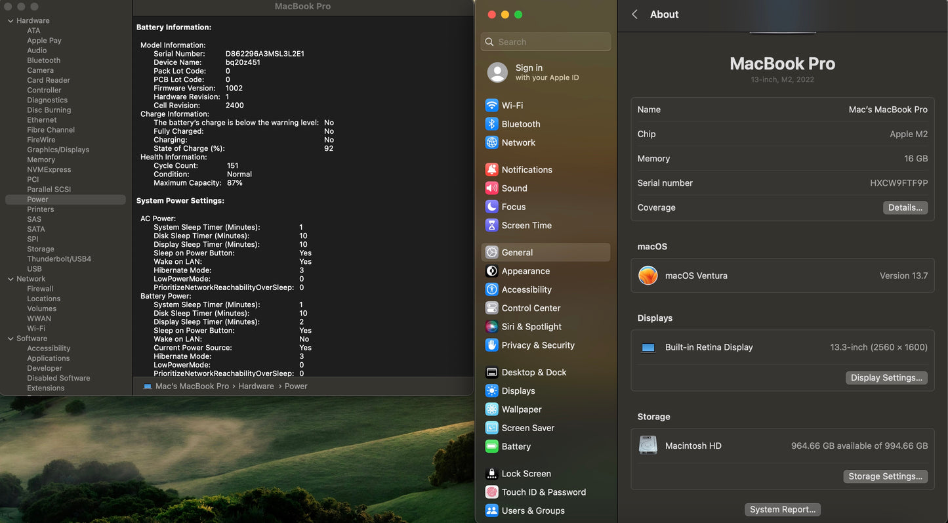
Task: Select USB in the Hardware list
Action: coord(34,269)
